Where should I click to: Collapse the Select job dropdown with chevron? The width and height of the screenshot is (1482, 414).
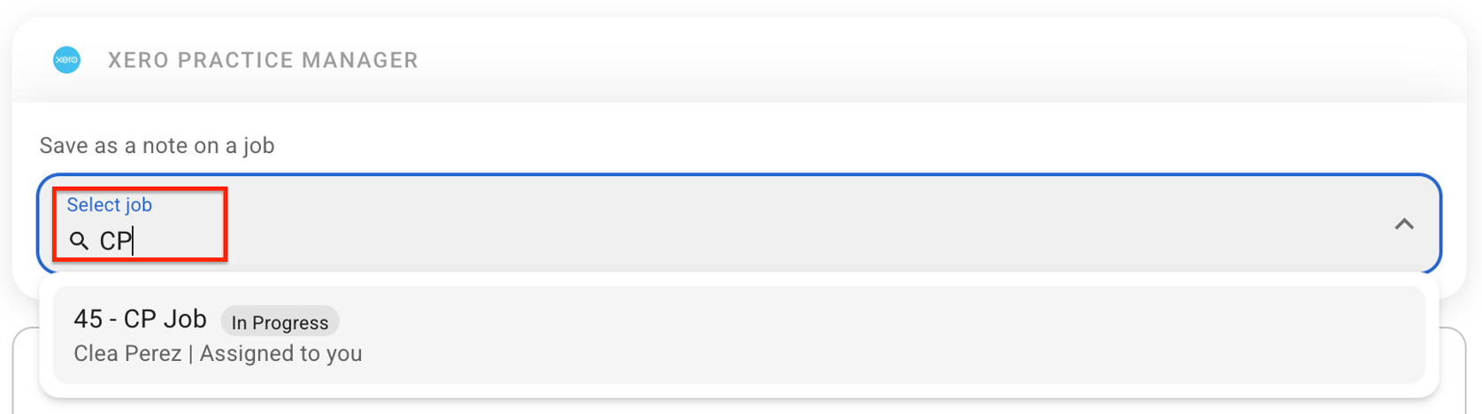coord(1403,224)
